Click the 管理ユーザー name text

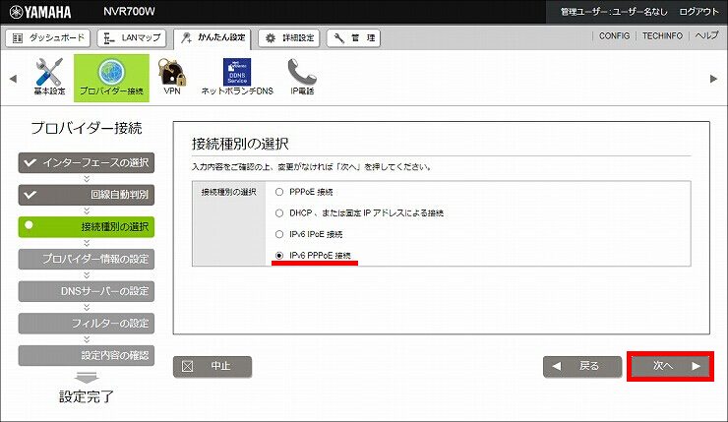click(614, 12)
